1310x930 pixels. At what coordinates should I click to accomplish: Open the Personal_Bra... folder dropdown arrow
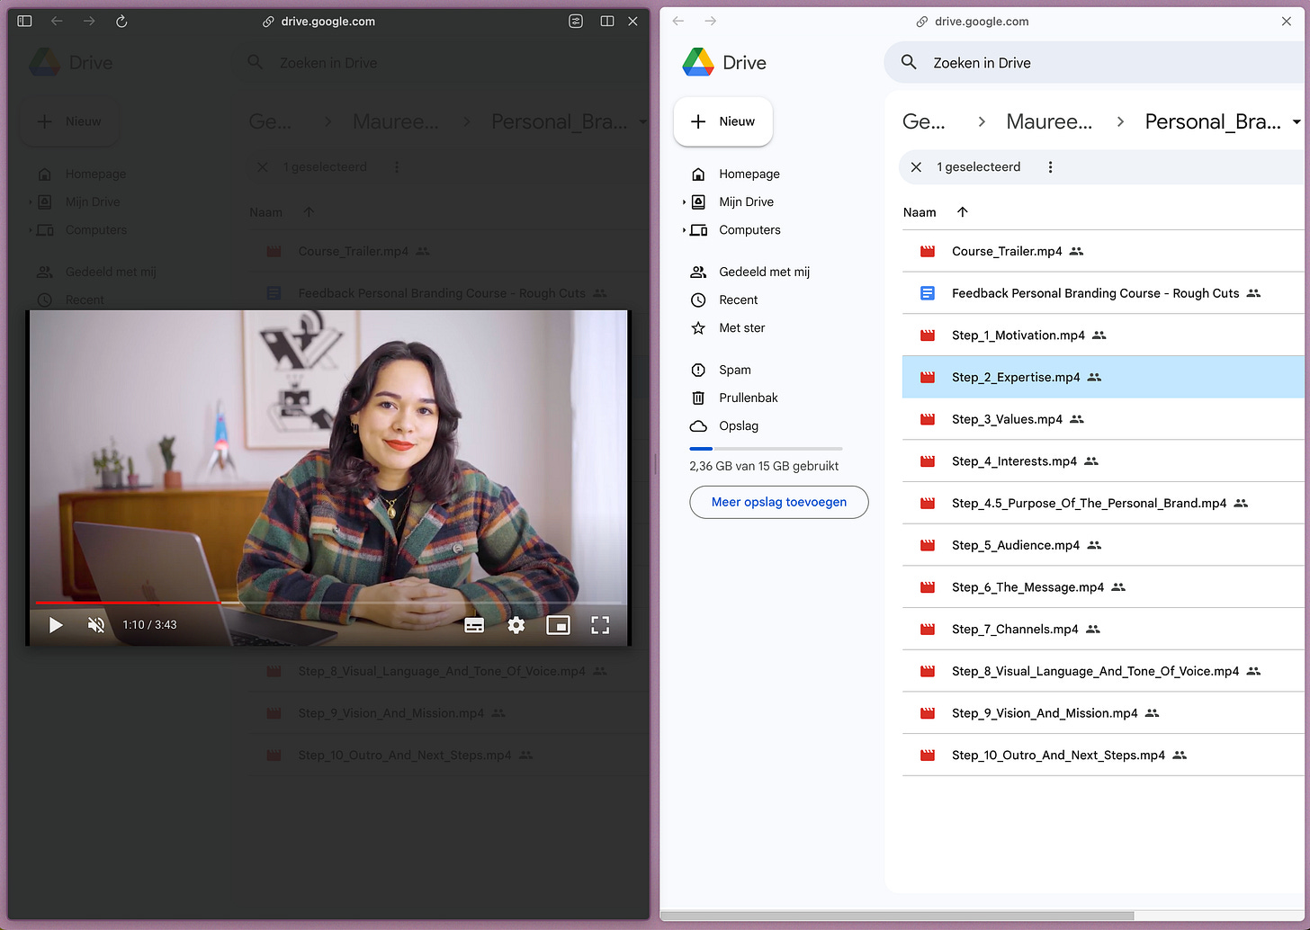point(1297,121)
